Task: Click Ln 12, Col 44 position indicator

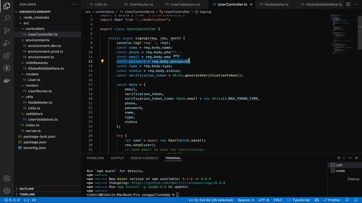Action: (211, 200)
